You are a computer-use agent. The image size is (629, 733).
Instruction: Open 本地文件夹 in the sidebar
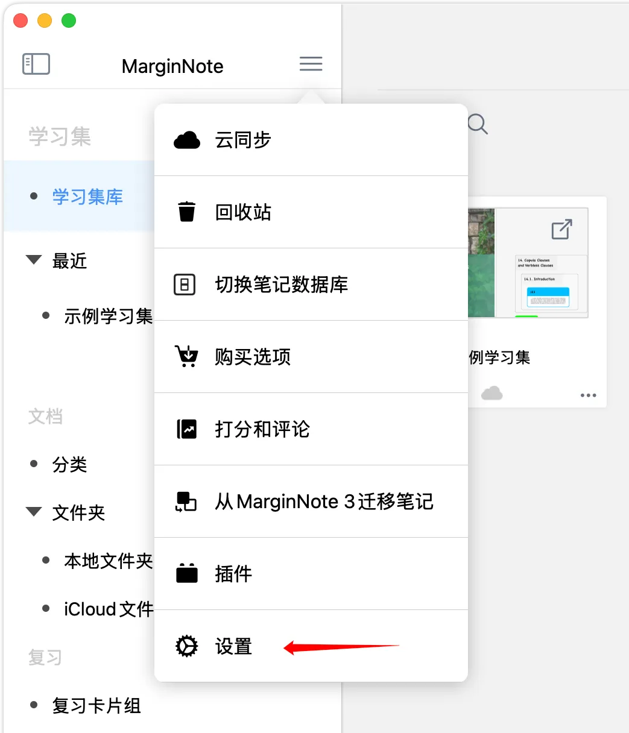pyautogui.click(x=108, y=561)
